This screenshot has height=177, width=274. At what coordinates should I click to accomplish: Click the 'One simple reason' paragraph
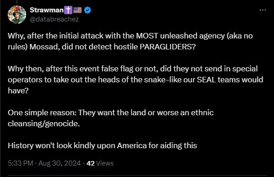click(110, 118)
